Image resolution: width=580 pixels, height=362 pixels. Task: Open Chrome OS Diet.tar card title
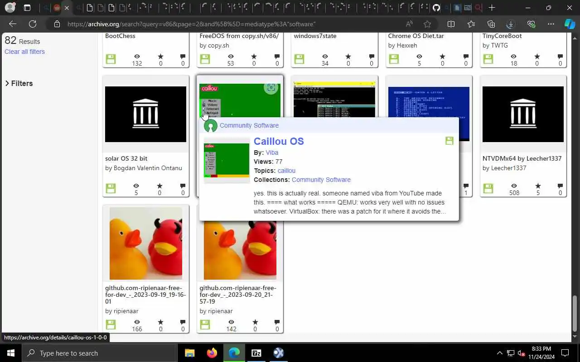click(416, 36)
